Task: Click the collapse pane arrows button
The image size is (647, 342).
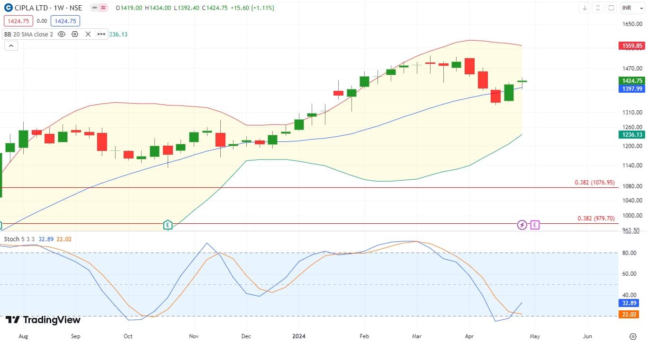Action: coord(598,8)
